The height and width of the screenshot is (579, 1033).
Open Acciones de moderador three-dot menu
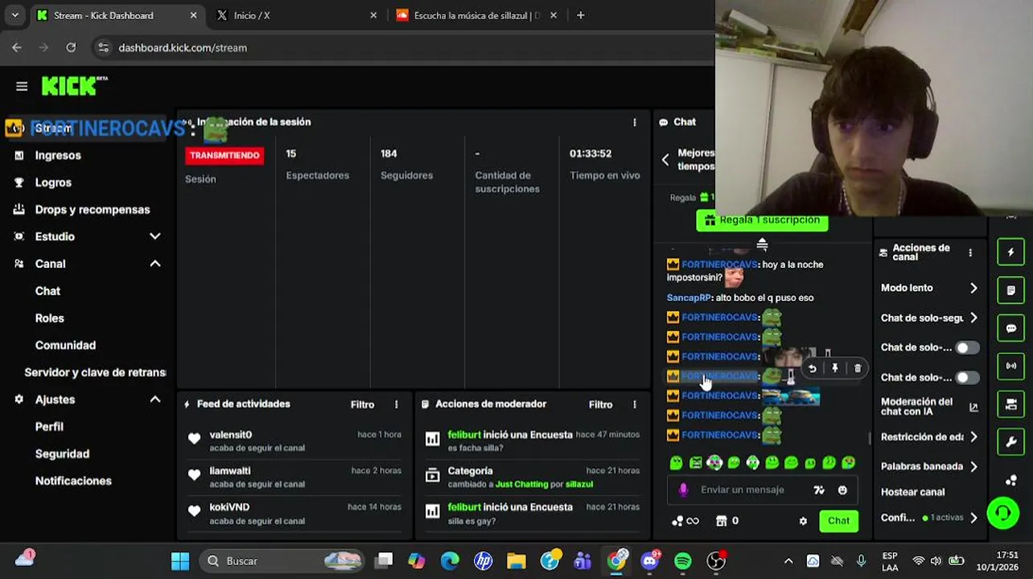tap(634, 404)
